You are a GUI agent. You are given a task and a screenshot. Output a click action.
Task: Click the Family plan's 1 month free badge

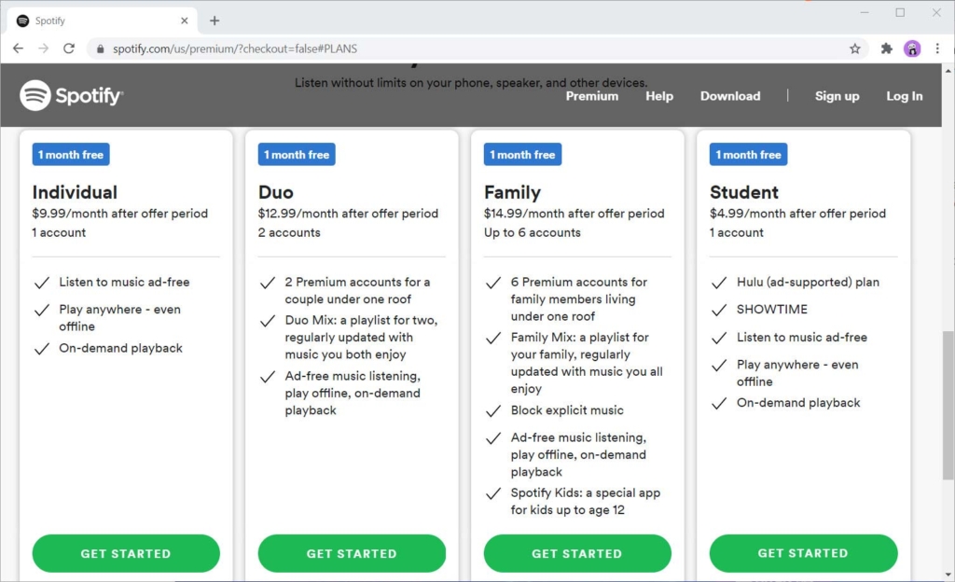[522, 155]
